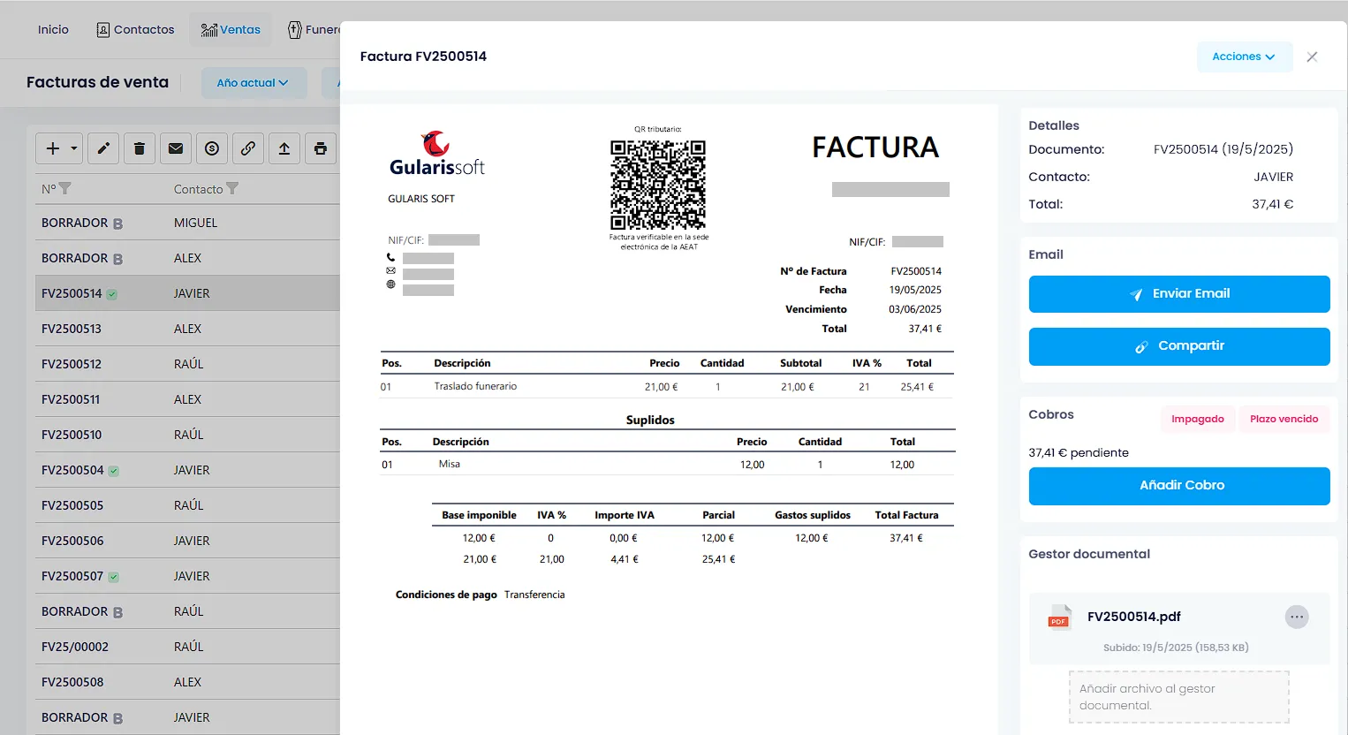Click green check icon beside FV2500507
The width and height of the screenshot is (1348, 735).
[x=114, y=577]
